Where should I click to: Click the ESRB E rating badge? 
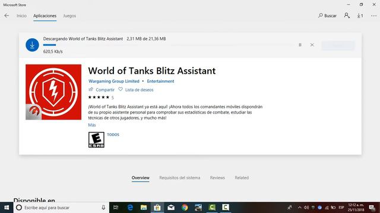click(96, 140)
